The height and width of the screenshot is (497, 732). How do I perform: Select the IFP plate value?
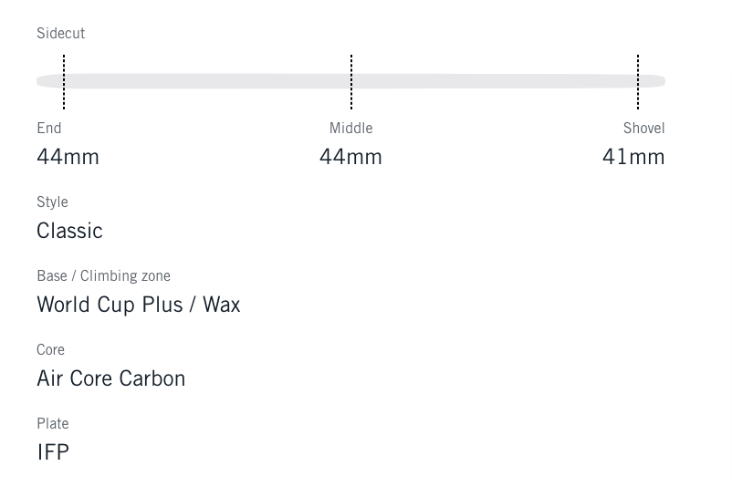click(x=53, y=452)
